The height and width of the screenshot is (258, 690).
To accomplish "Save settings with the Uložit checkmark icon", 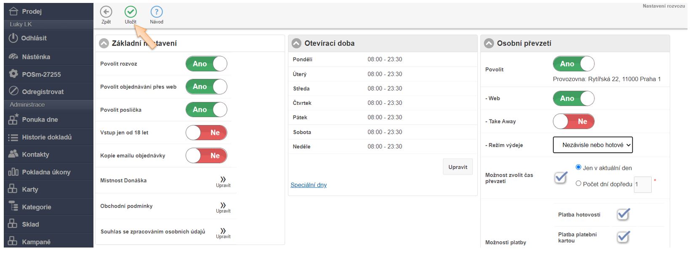I will 131,12.
